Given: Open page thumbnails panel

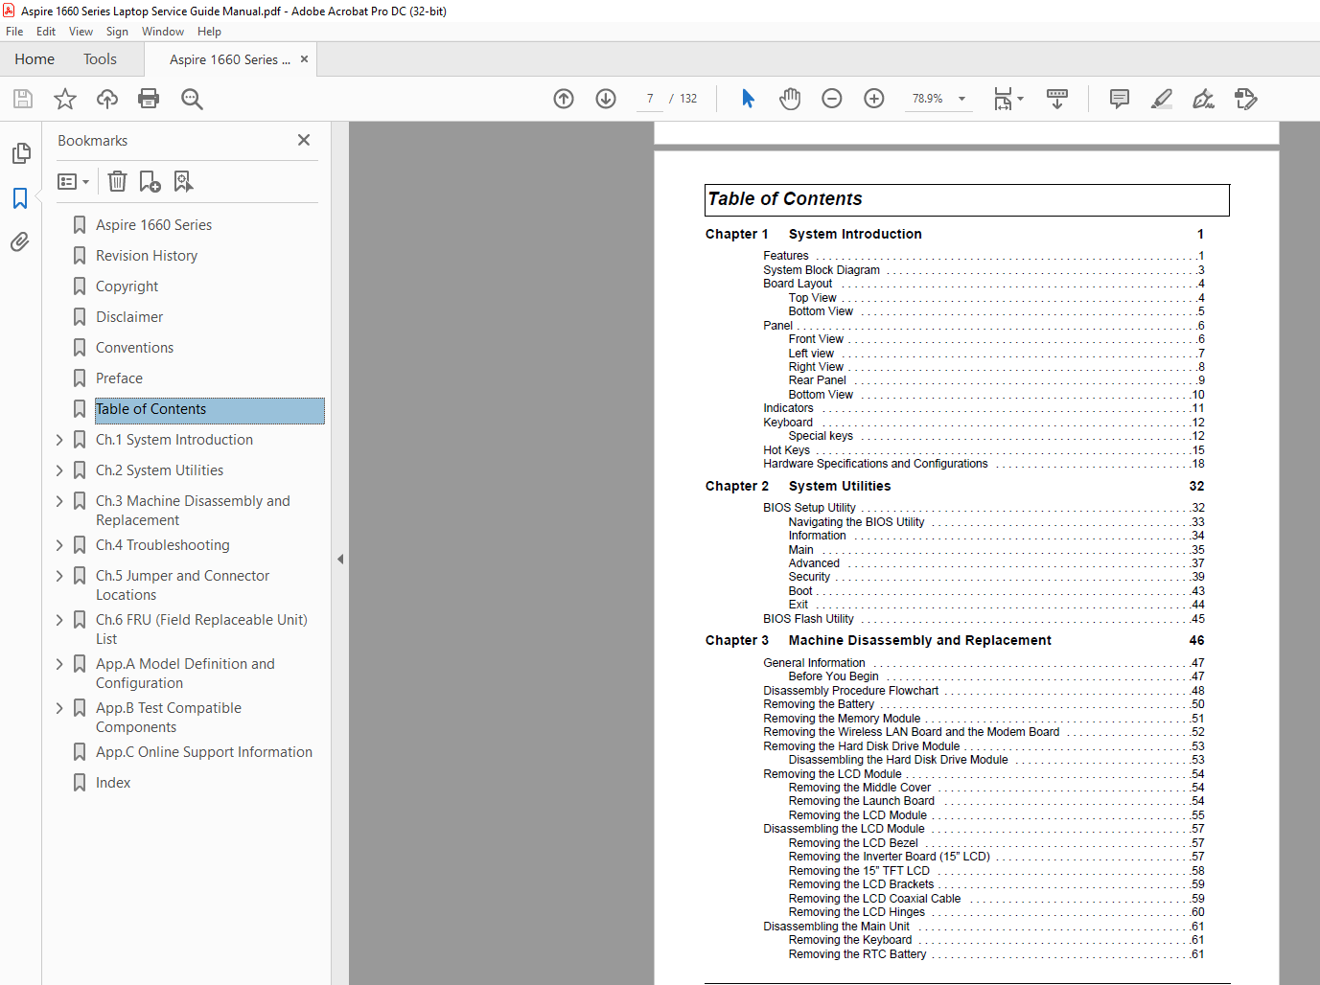Looking at the screenshot, I should point(20,153).
